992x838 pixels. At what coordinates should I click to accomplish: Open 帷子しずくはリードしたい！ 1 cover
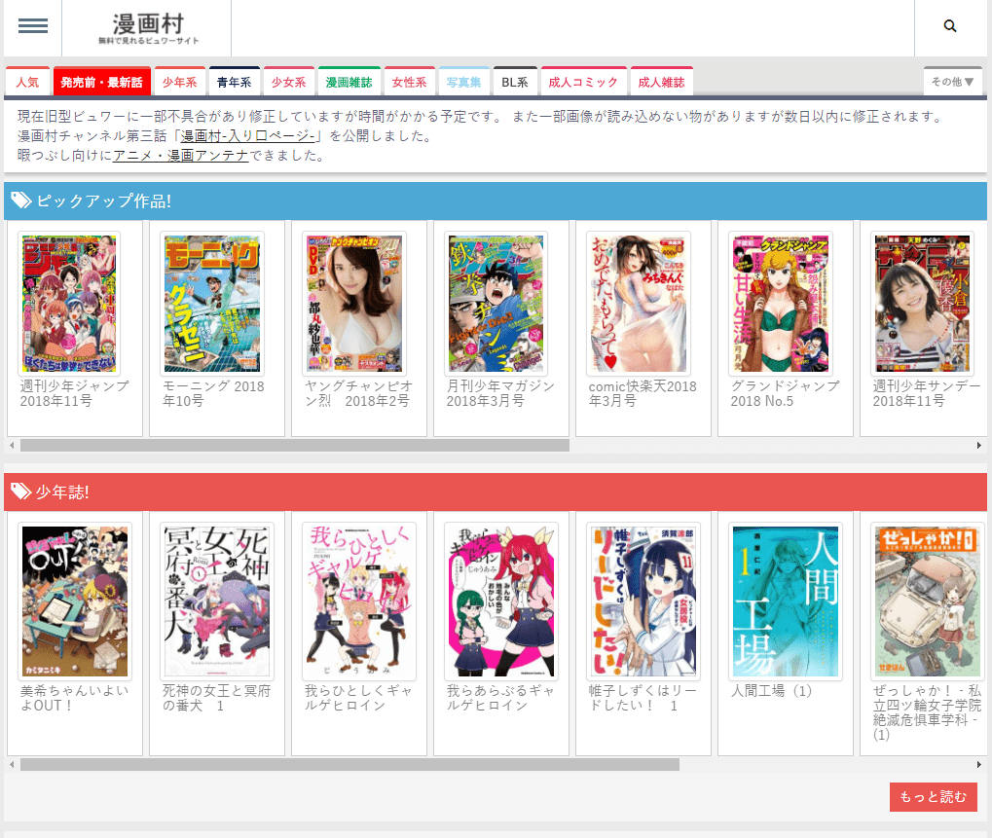[643, 601]
